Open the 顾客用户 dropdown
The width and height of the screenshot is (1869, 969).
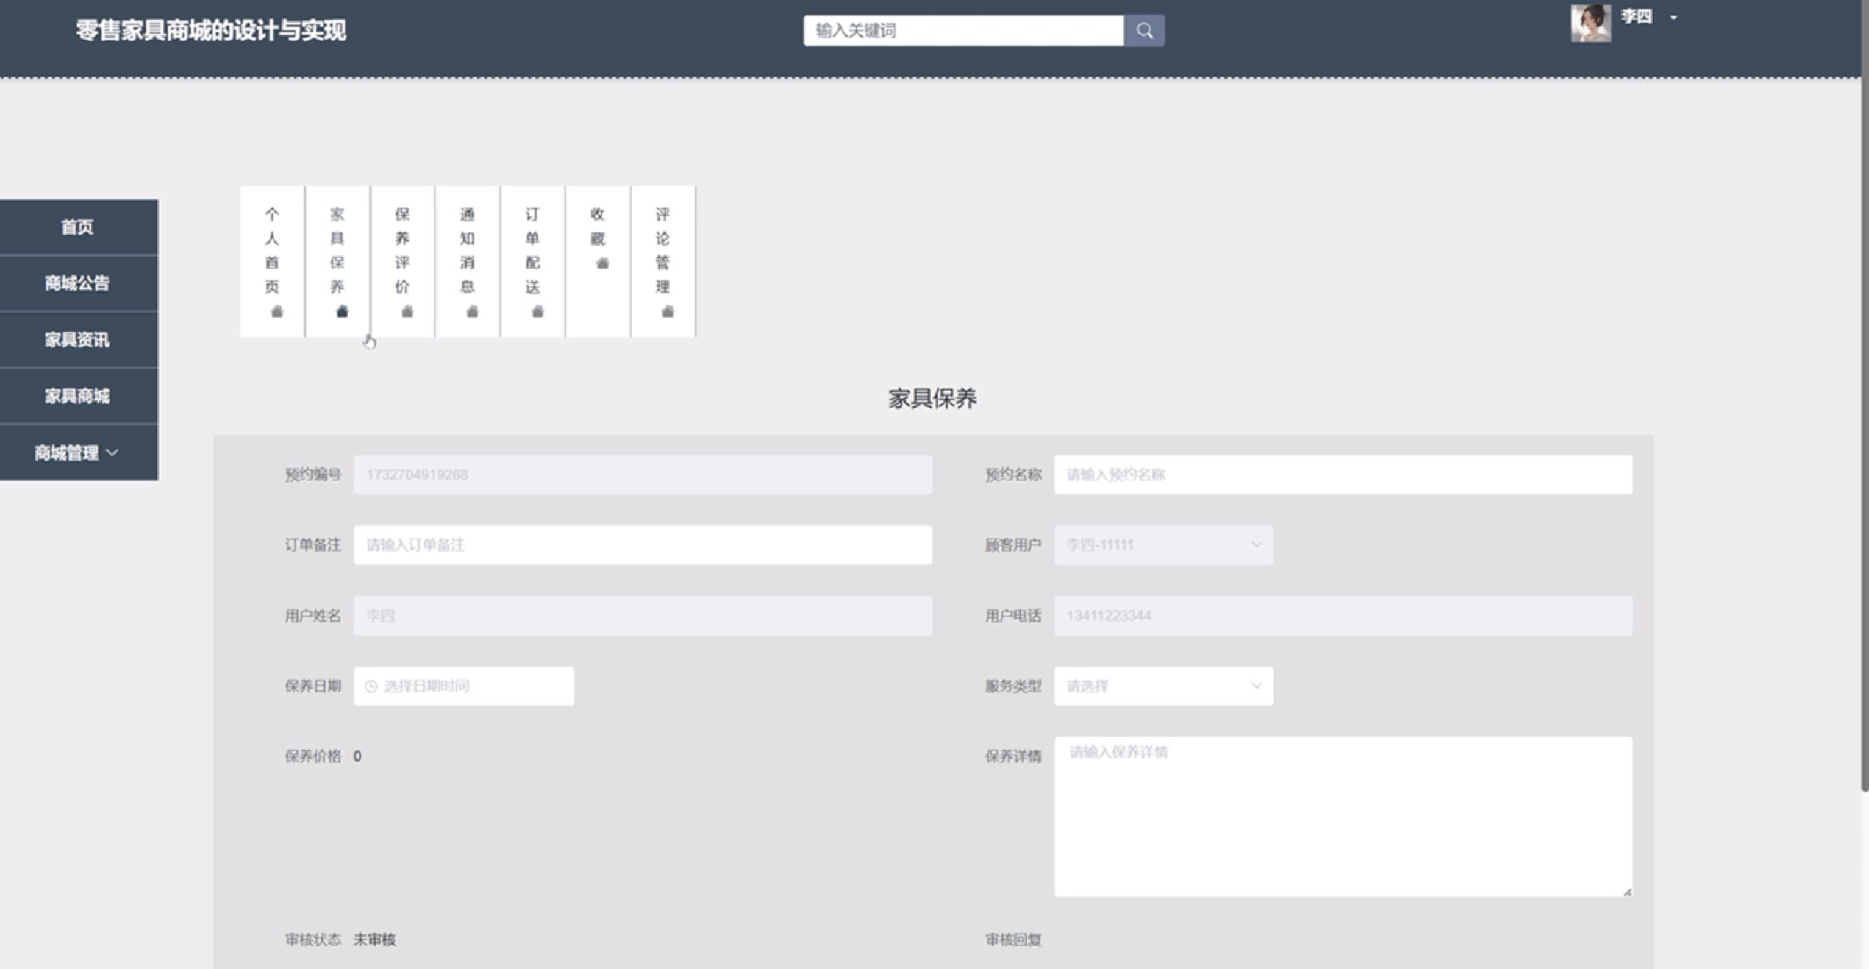click(1163, 545)
